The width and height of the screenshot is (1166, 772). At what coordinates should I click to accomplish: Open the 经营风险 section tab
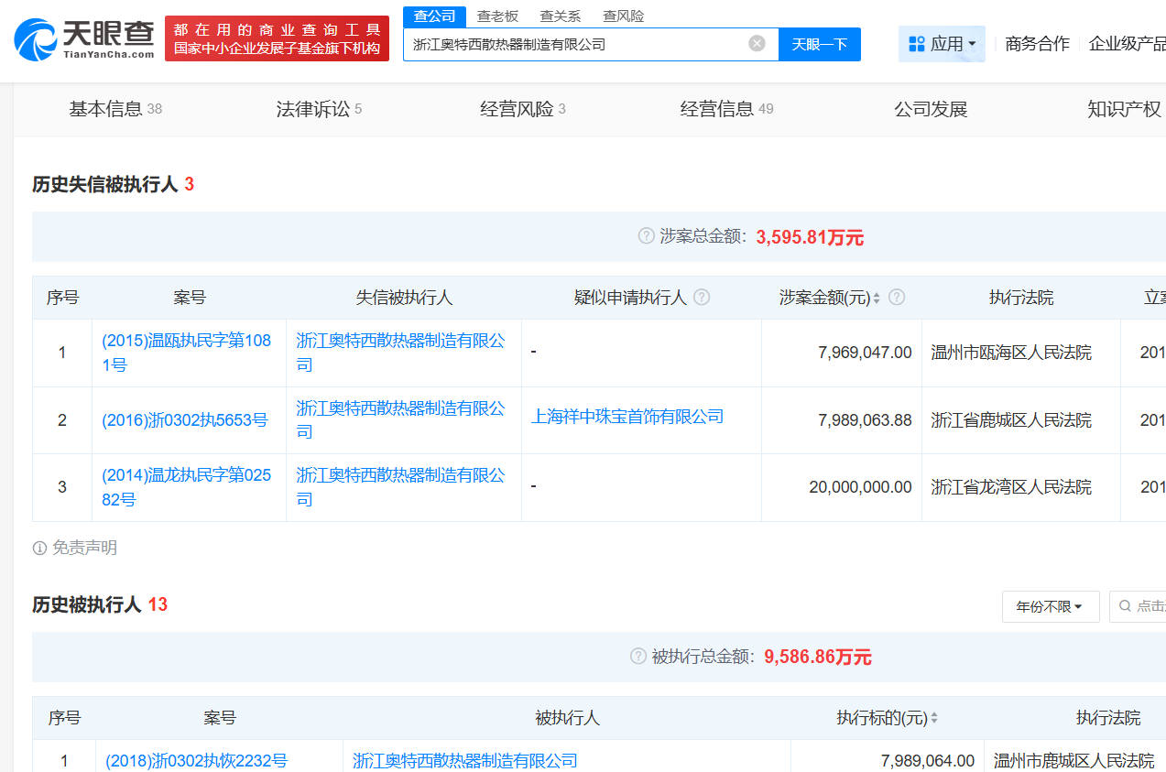click(x=522, y=109)
